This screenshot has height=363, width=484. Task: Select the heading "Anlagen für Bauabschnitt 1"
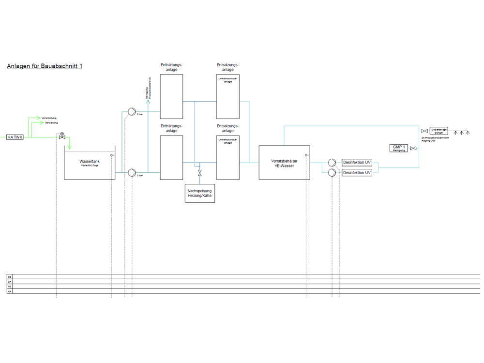pos(45,66)
